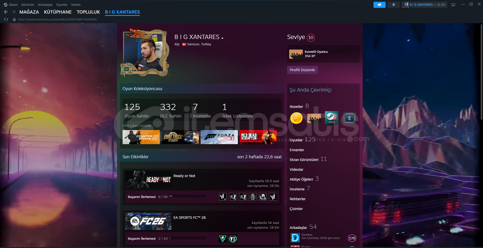The image size is (483, 248).
Task: Click the first EA SPORTS FC 26 achievement icon
Action: pos(223,238)
